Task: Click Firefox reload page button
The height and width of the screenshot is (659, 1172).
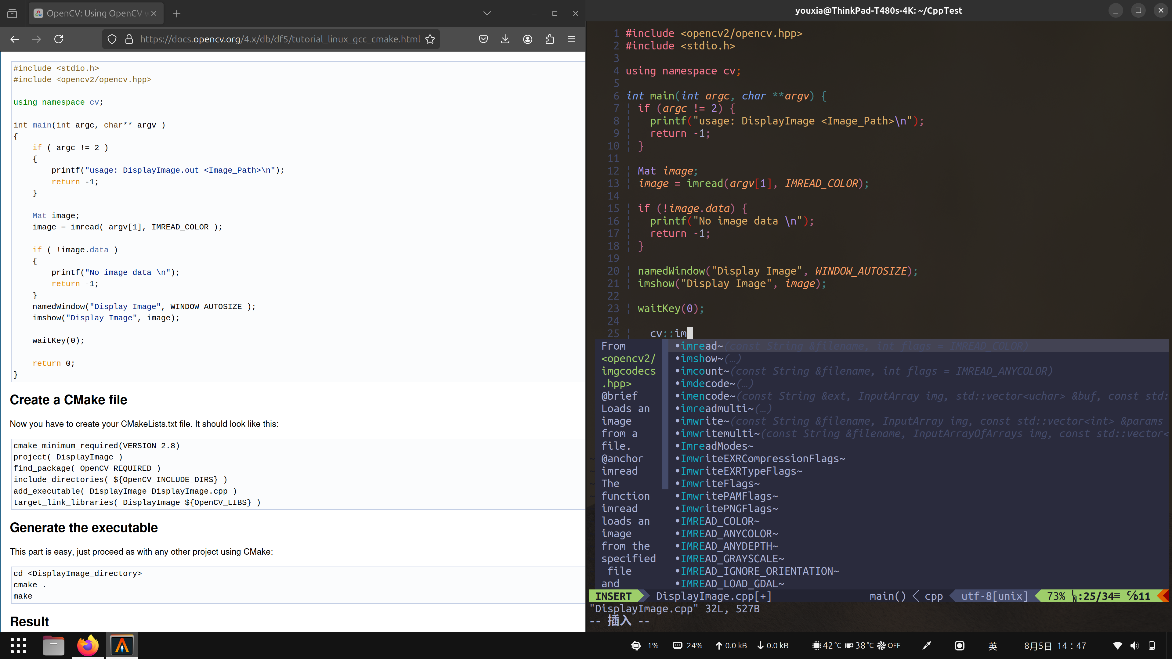Action: [x=59, y=39]
